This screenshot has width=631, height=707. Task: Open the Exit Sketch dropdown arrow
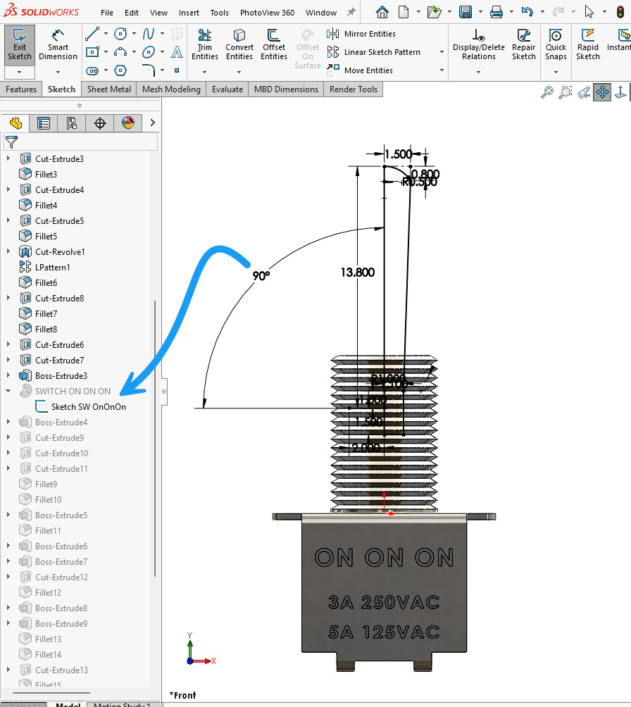coord(20,72)
